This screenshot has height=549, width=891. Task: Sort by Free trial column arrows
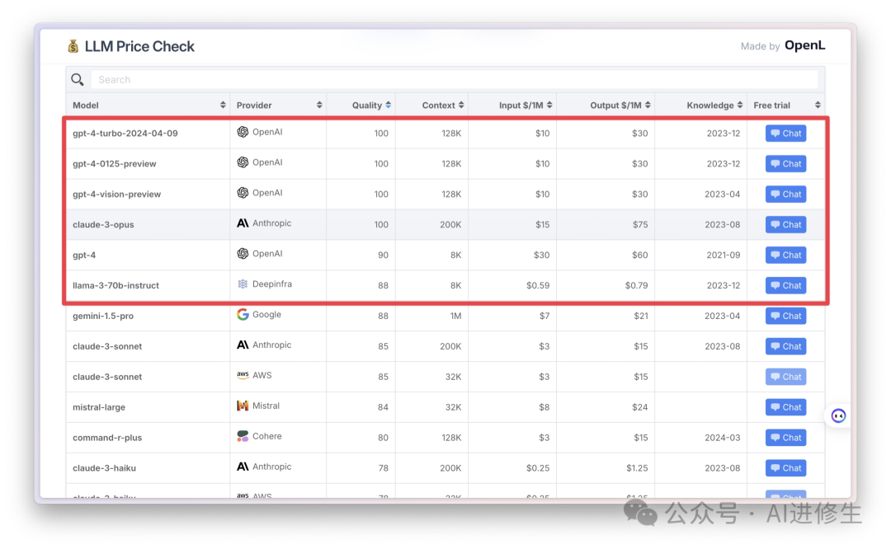(x=818, y=105)
